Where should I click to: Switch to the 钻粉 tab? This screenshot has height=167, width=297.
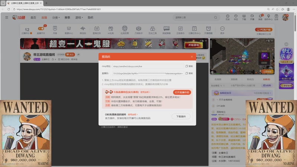point(267,79)
